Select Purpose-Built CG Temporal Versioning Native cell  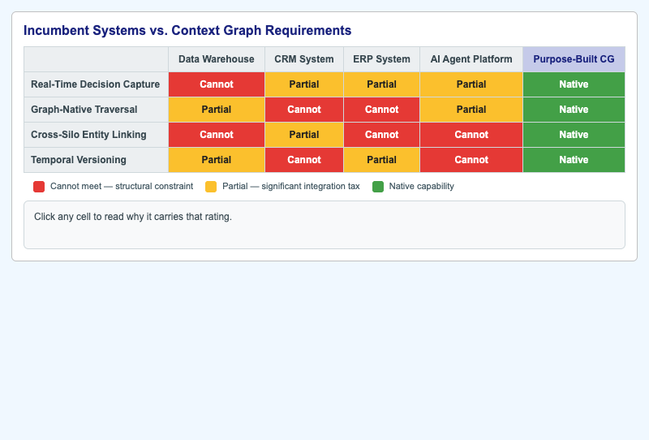574,160
